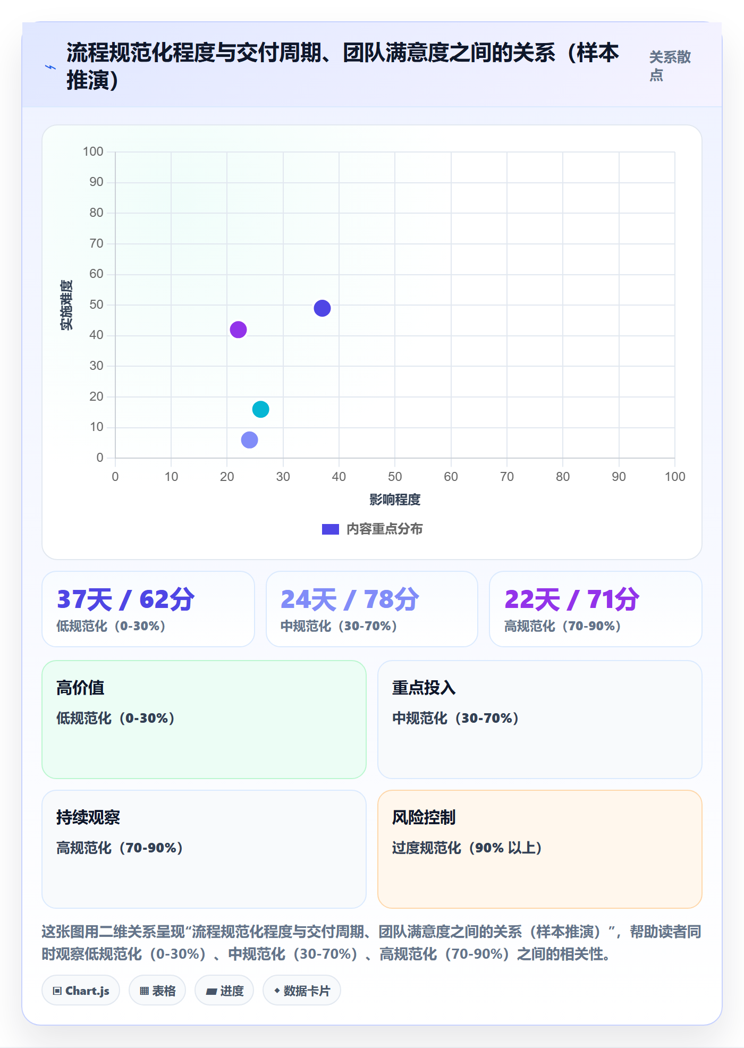
Task: Click the 中规范化 label under 24天 / 78分
Action: (x=339, y=626)
